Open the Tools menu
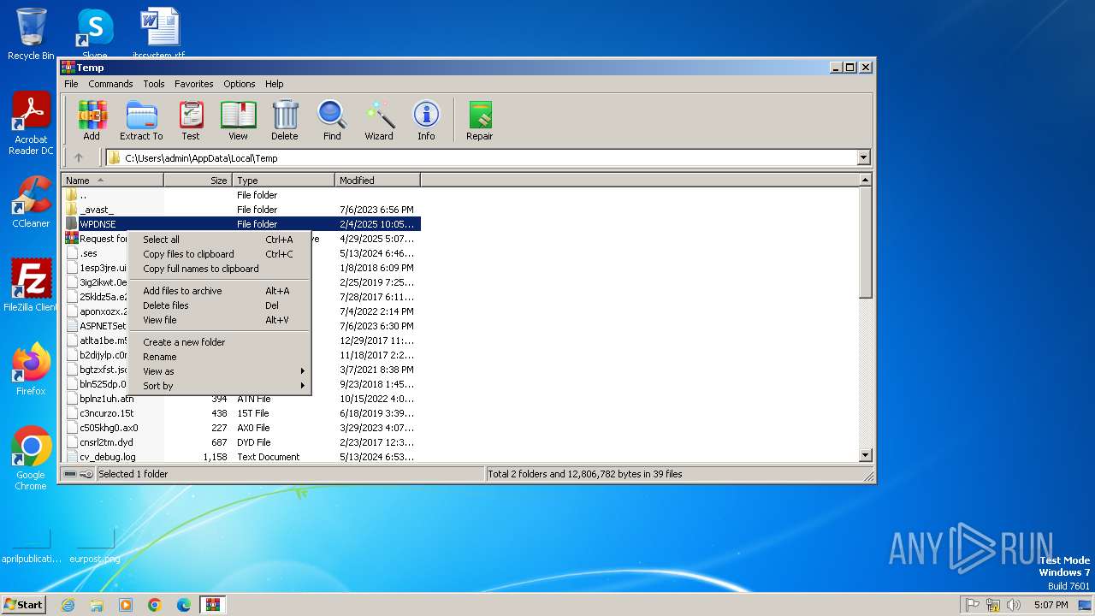Viewport: 1095px width, 616px height. point(154,84)
